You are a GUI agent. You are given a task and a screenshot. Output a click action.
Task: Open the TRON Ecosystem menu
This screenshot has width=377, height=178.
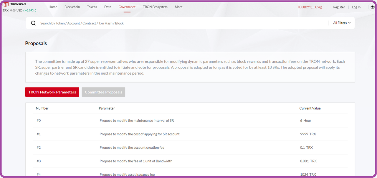tap(155, 7)
